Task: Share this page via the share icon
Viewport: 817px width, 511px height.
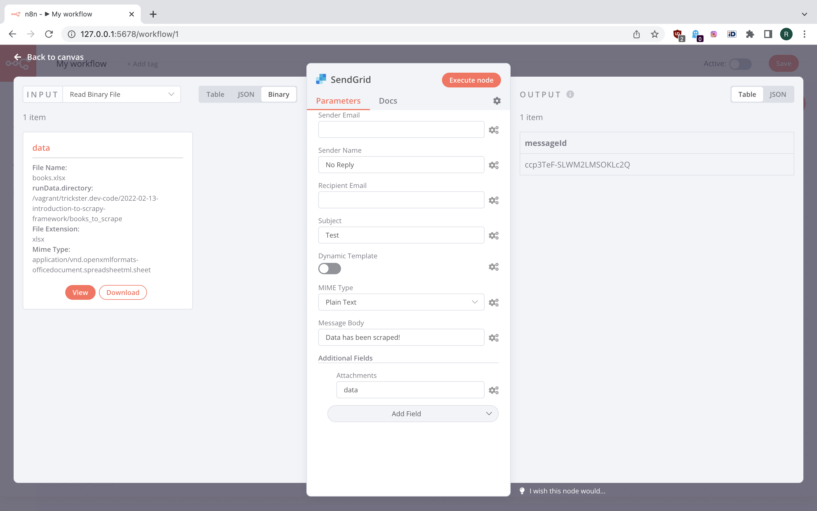Action: click(636, 34)
